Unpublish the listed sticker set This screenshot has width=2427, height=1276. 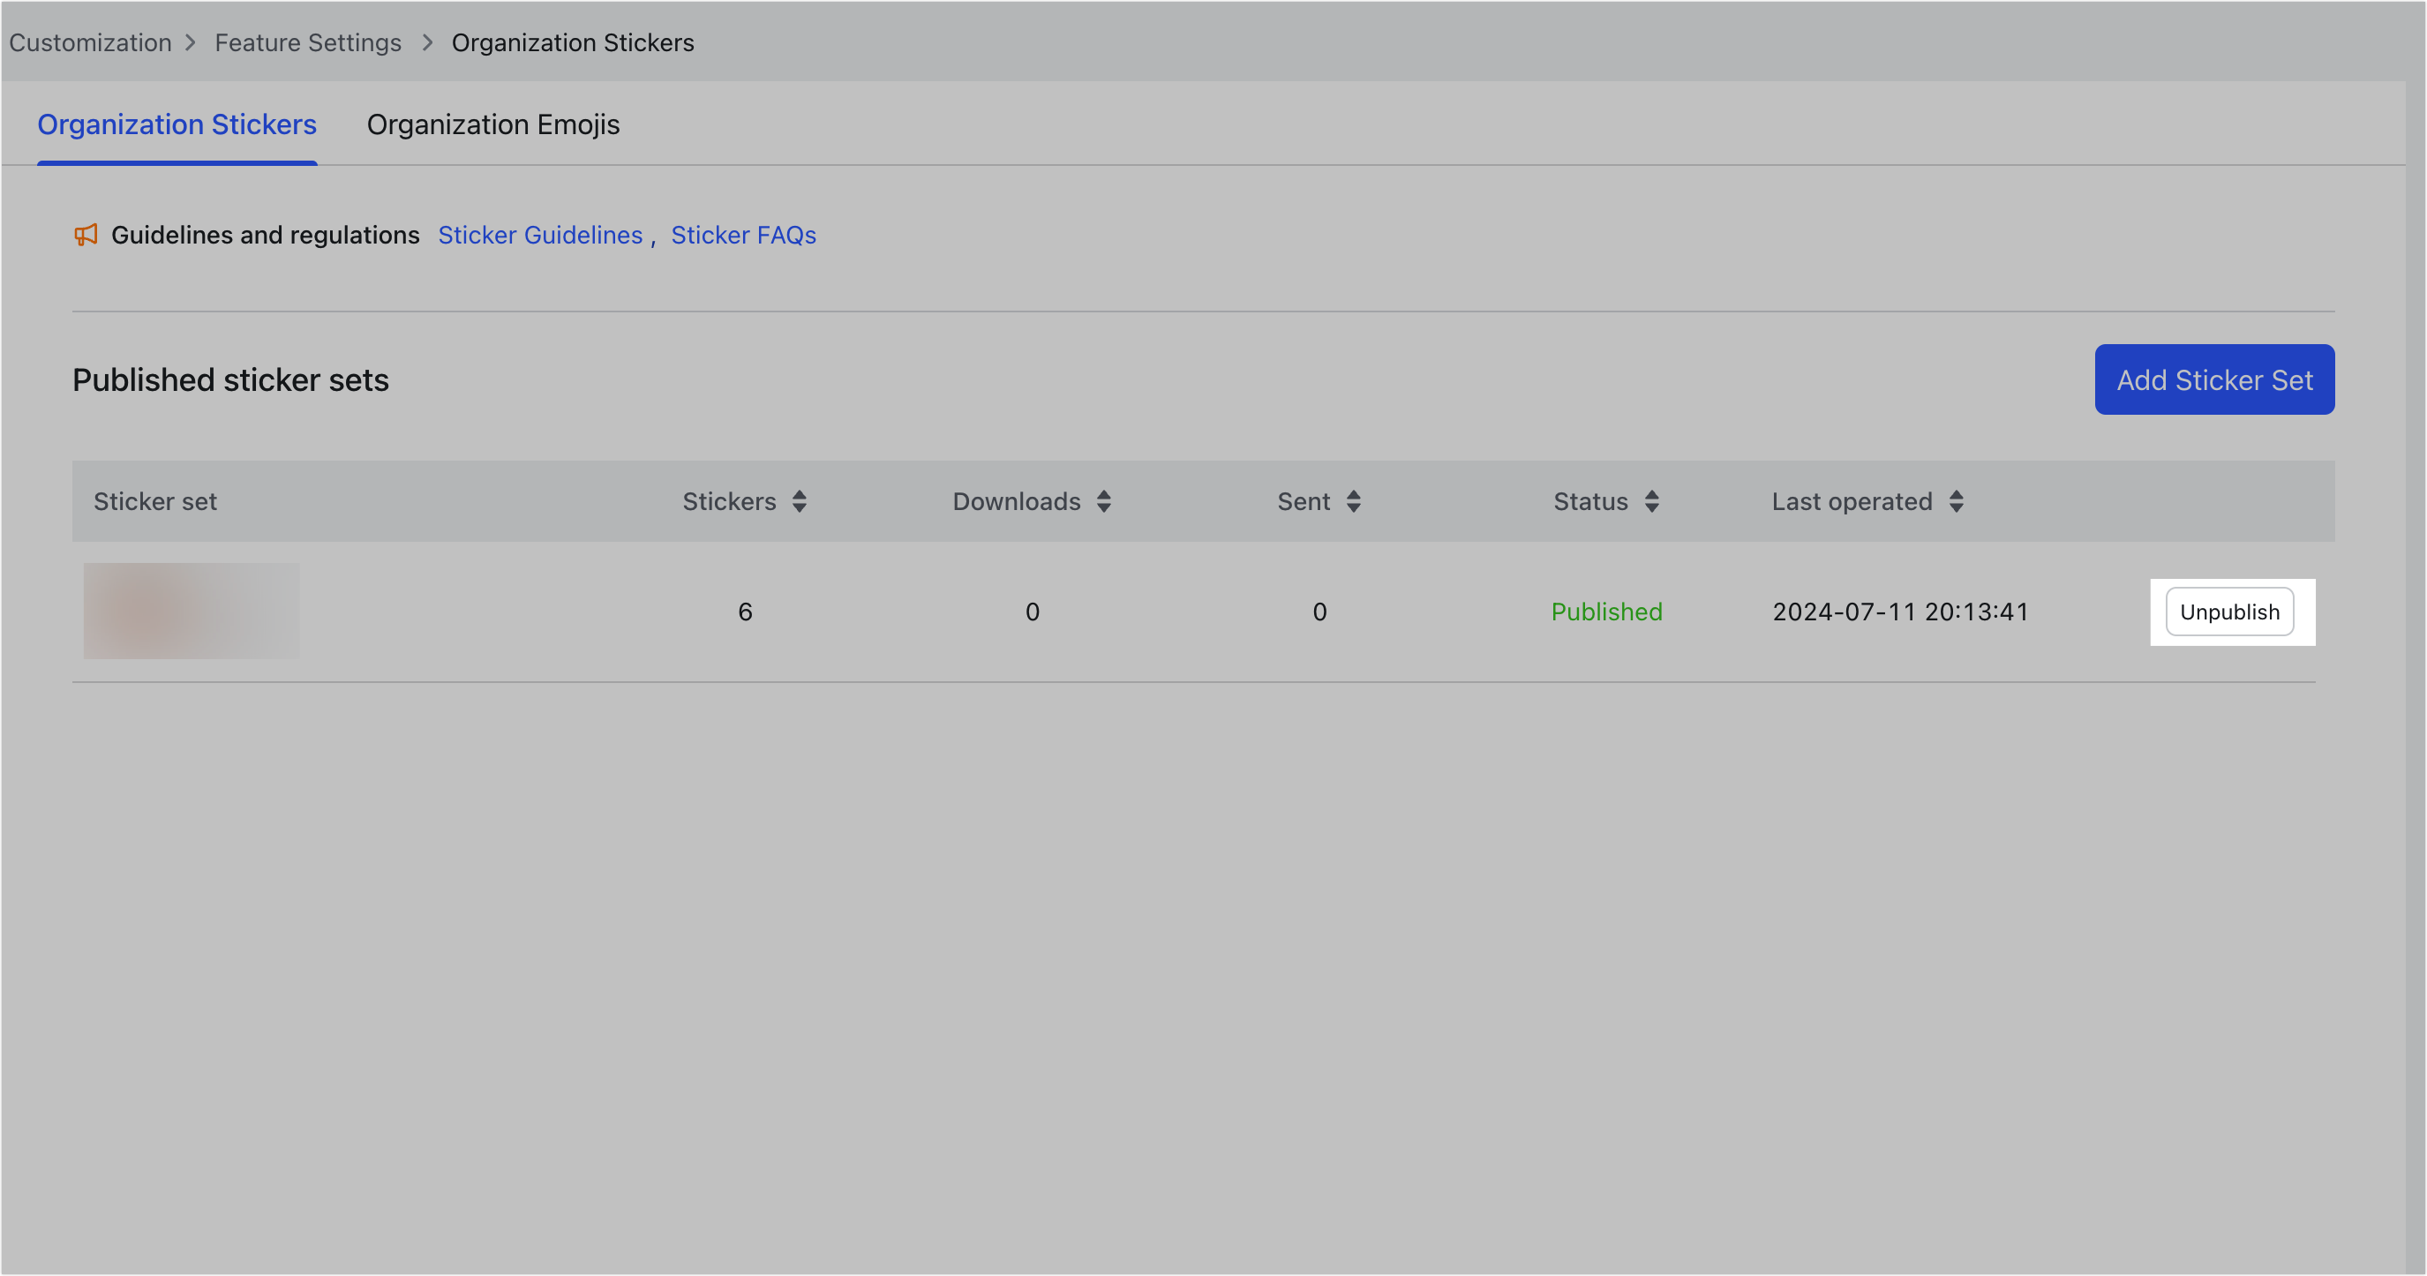[2229, 612]
